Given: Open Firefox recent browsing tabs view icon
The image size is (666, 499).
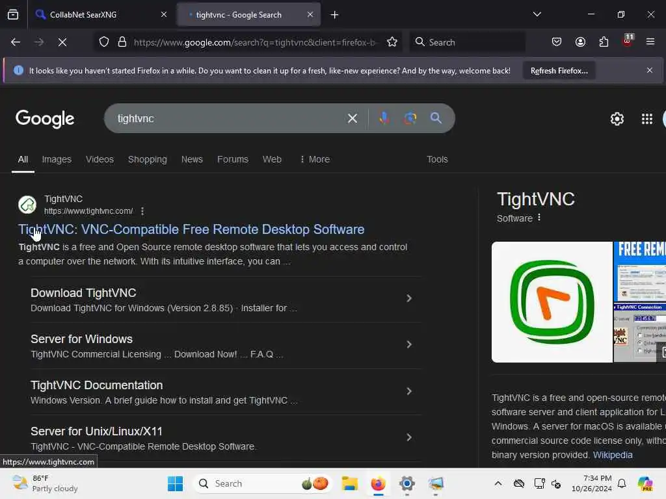Looking at the screenshot, I should click(13, 14).
